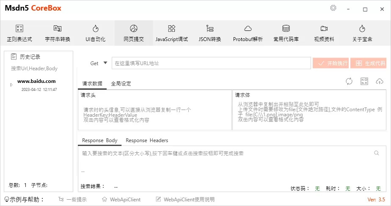Image resolution: width=391 pixels, height=206 pixels.
Task: Click the 耗时 elapsed time label
Action: click(333, 189)
